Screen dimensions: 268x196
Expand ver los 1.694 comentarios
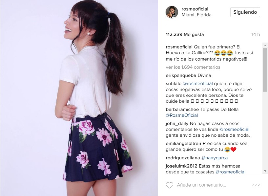tap(193, 67)
